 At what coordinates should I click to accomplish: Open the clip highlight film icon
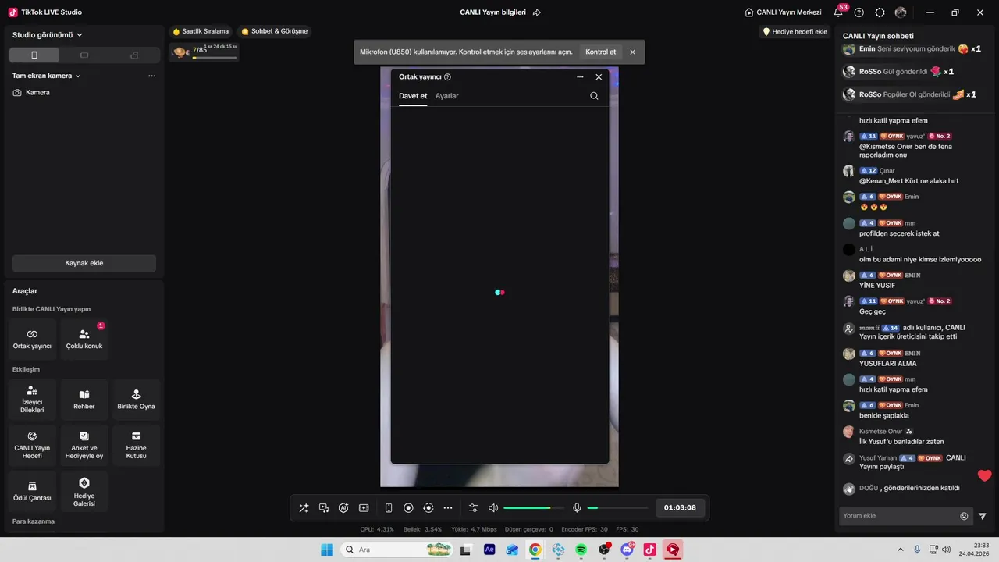click(364, 508)
